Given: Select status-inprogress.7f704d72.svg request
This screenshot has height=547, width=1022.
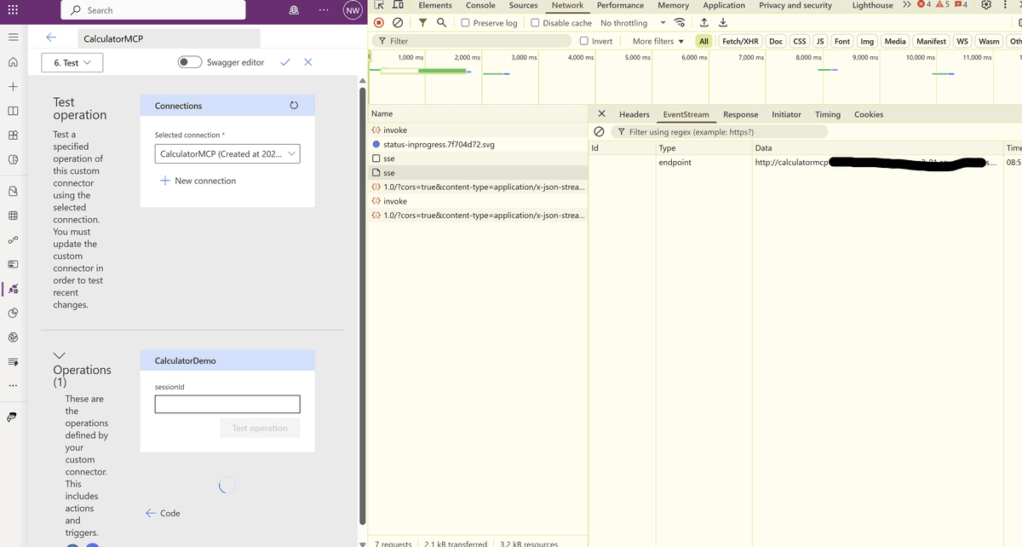Looking at the screenshot, I should point(478,145).
